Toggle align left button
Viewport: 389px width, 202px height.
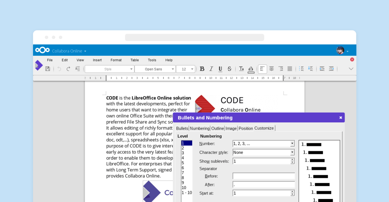click(262, 69)
